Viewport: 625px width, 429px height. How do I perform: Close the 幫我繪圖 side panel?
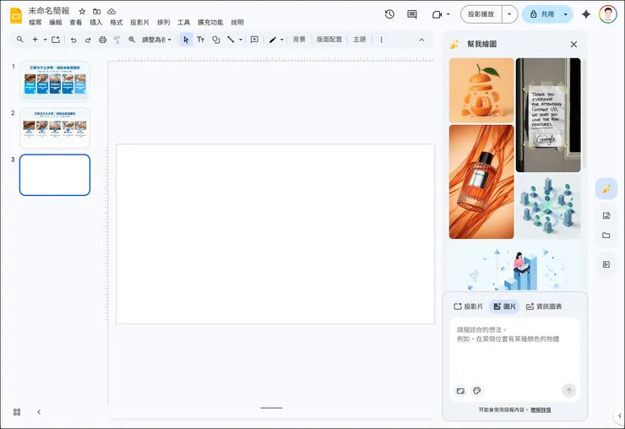click(573, 44)
